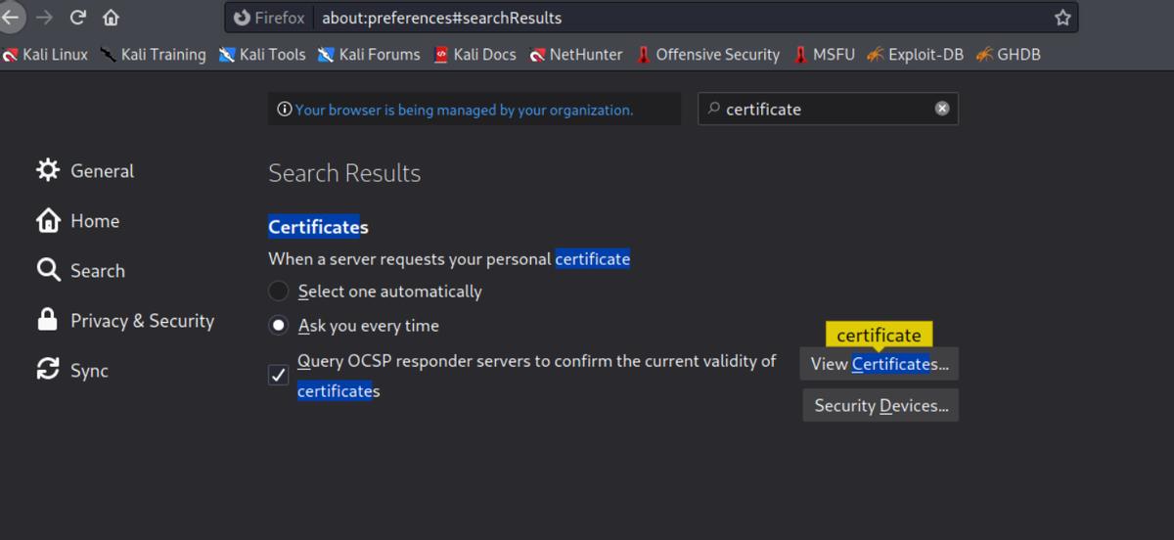Open the Kali Tools bookmark
The image size is (1174, 540).
pyautogui.click(x=262, y=55)
